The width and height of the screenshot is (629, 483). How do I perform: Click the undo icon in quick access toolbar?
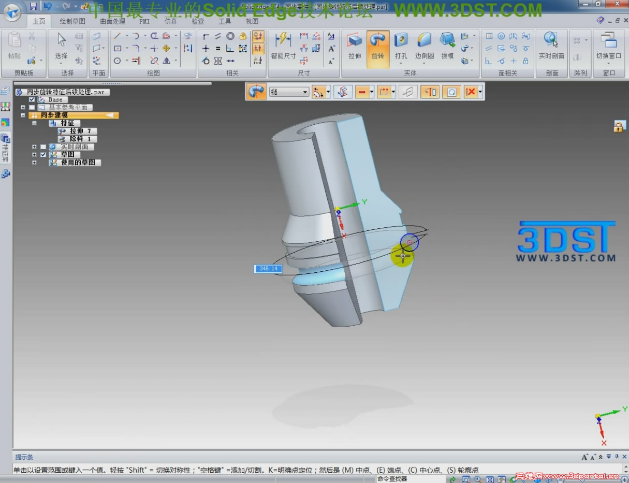click(47, 6)
